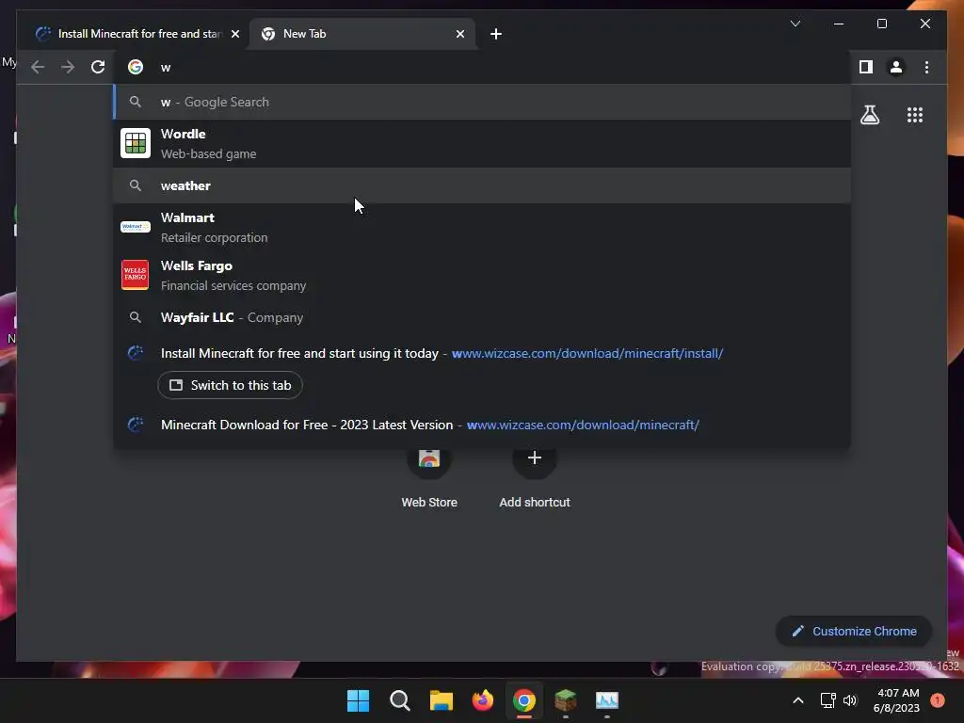Click the Chrome taskbar icon
The width and height of the screenshot is (964, 723).
pos(524,700)
